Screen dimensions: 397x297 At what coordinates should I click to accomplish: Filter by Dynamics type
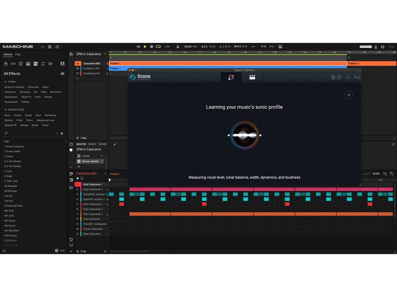click(x=25, y=92)
